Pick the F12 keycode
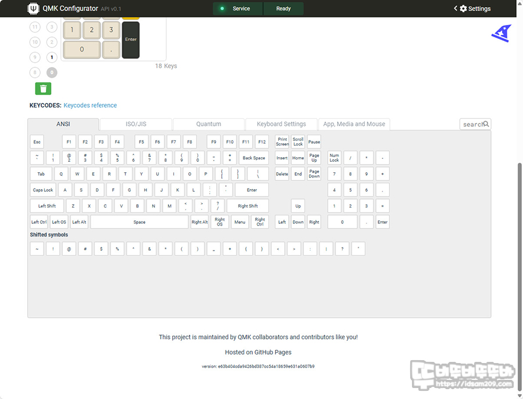 click(262, 142)
